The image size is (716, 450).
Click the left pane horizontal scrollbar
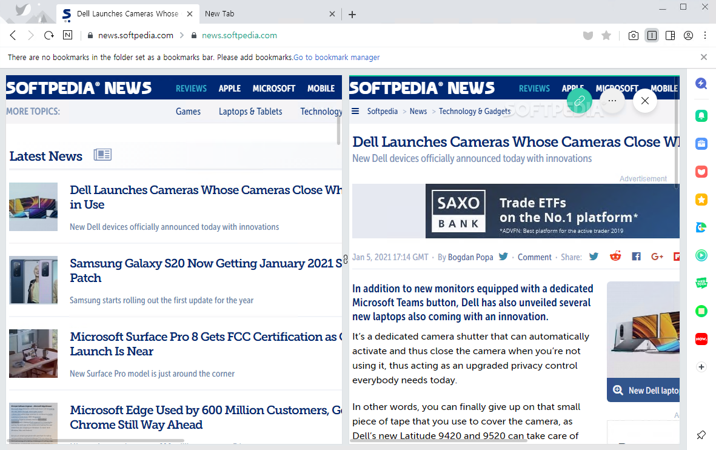[95, 441]
